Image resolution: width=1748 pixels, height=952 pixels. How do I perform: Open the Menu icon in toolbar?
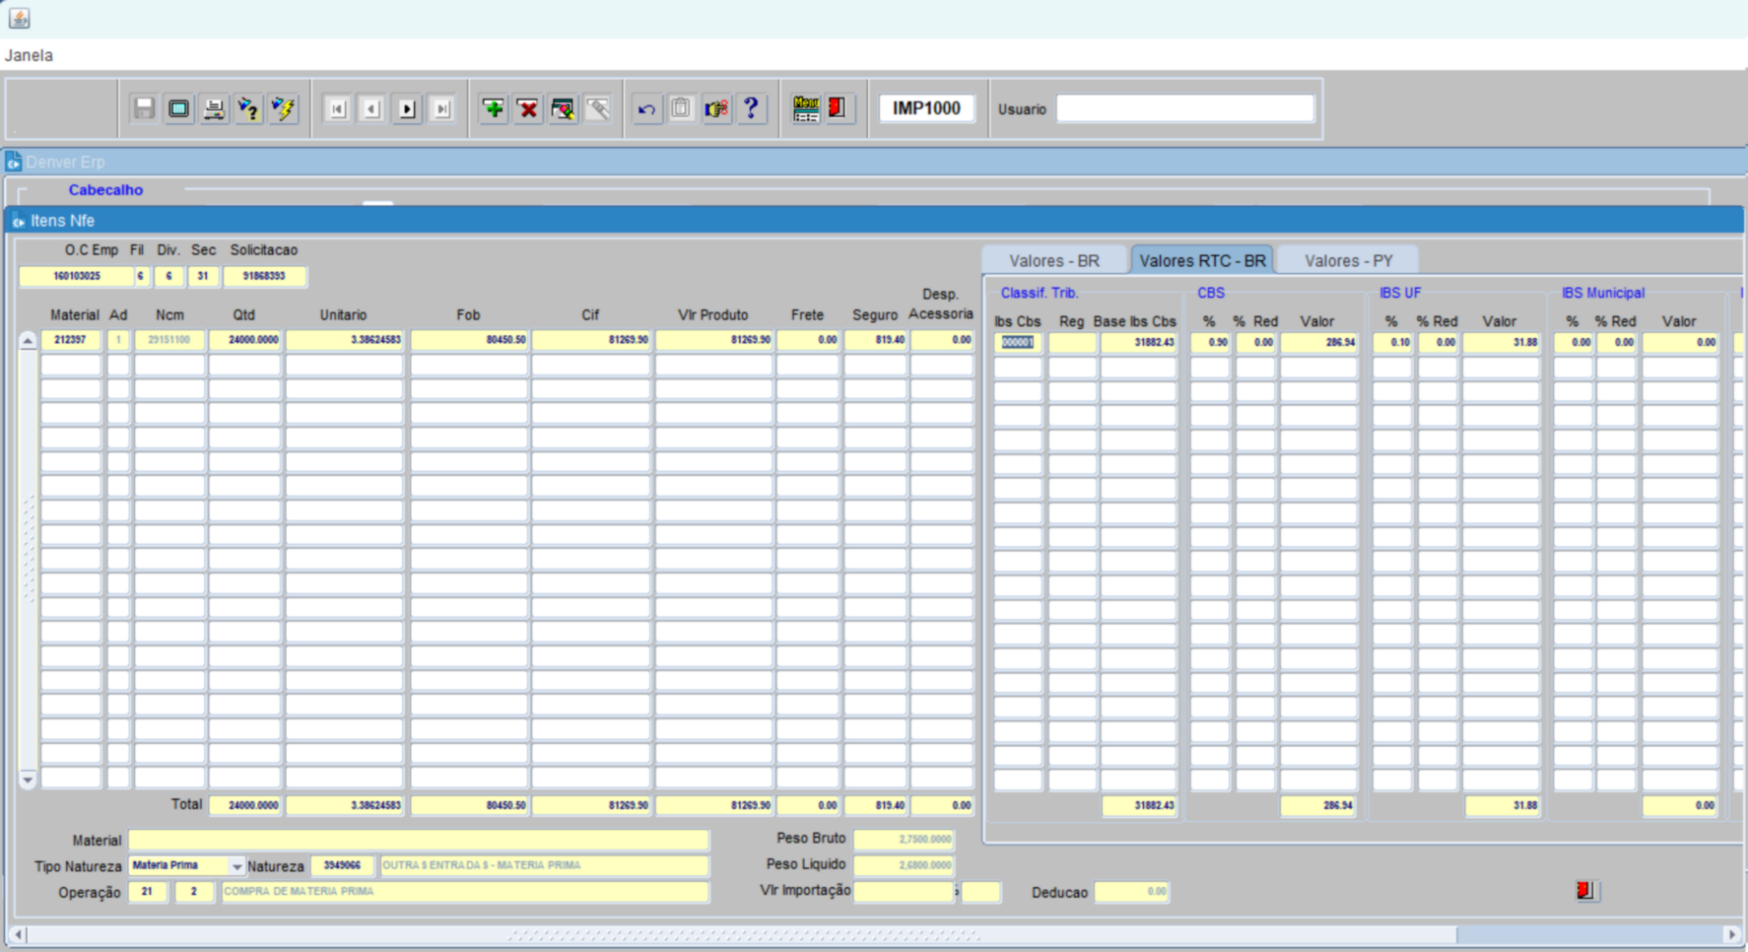tap(805, 108)
